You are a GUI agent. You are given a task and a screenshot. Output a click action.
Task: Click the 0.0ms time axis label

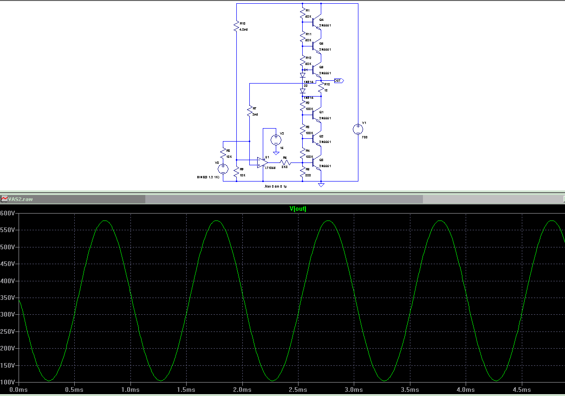point(19,390)
